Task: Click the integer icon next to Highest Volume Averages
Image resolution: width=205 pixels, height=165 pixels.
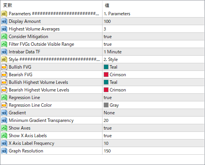Action: [4, 29]
